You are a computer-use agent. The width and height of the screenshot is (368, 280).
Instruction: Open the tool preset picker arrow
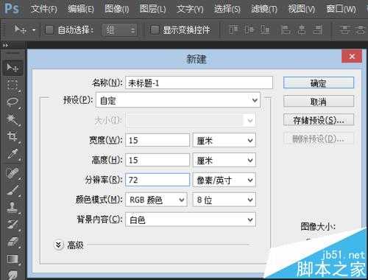coord(34,30)
